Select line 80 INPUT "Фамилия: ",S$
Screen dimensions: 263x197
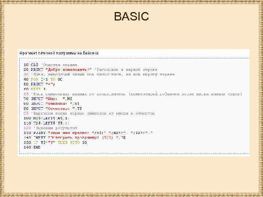(x=52, y=104)
